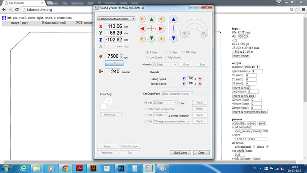Increase Cutting Speed override with red arrow
The height and width of the screenshot is (173, 307).
coord(200,78)
